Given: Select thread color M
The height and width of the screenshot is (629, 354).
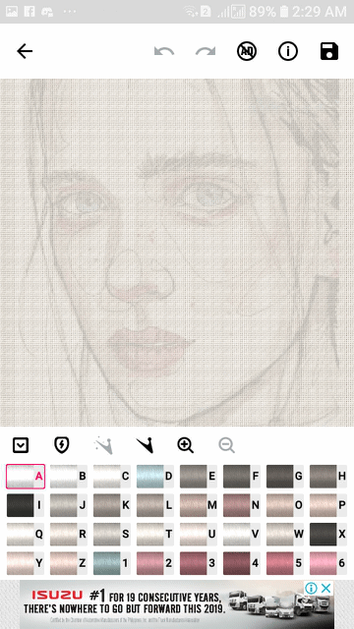Looking at the screenshot, I should (199, 505).
